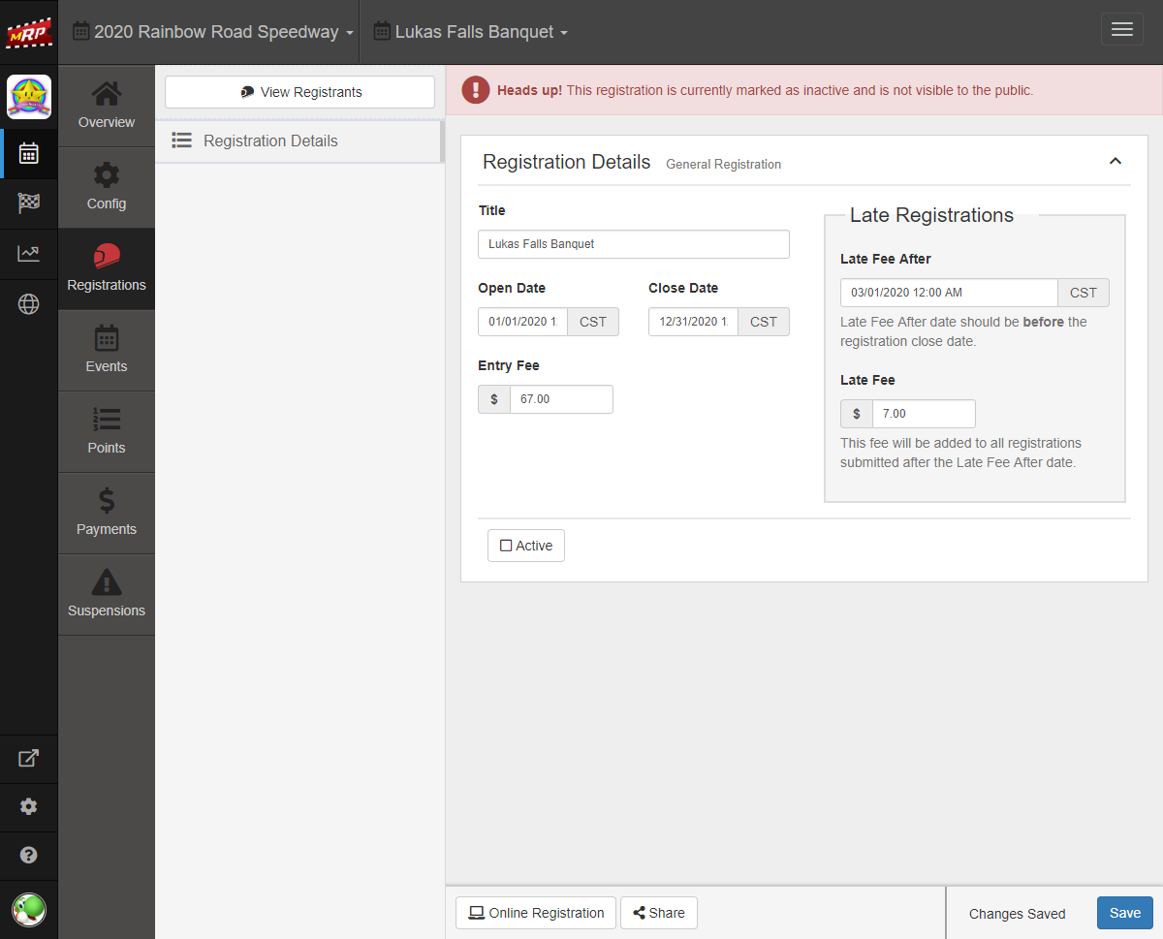Image resolution: width=1163 pixels, height=939 pixels.
Task: Open the 2020 Rainbow Road Speedway dropdown
Action: point(213,32)
